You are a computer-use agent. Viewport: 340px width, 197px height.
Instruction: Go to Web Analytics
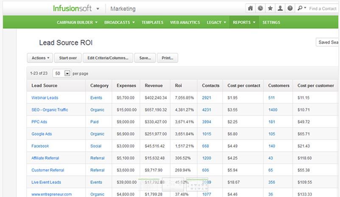(x=185, y=22)
